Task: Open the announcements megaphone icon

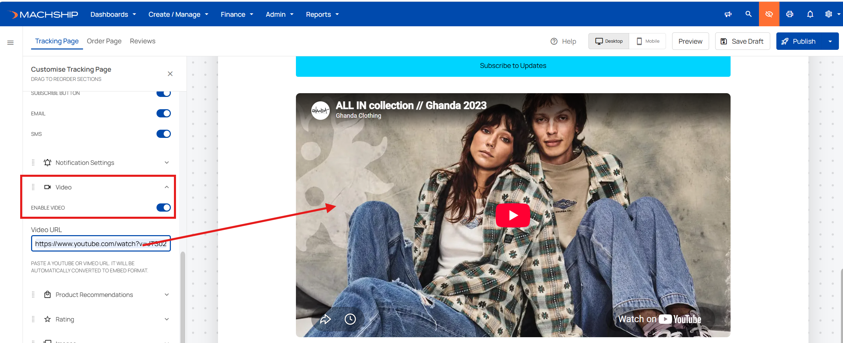Action: point(728,14)
